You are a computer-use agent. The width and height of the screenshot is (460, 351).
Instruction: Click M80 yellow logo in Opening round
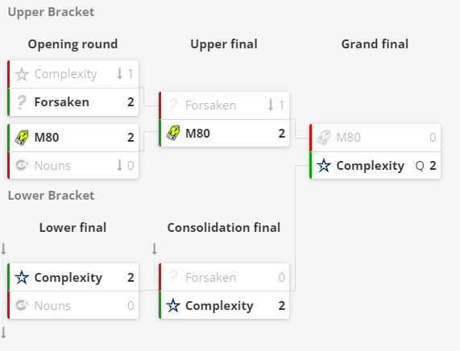[x=22, y=138]
